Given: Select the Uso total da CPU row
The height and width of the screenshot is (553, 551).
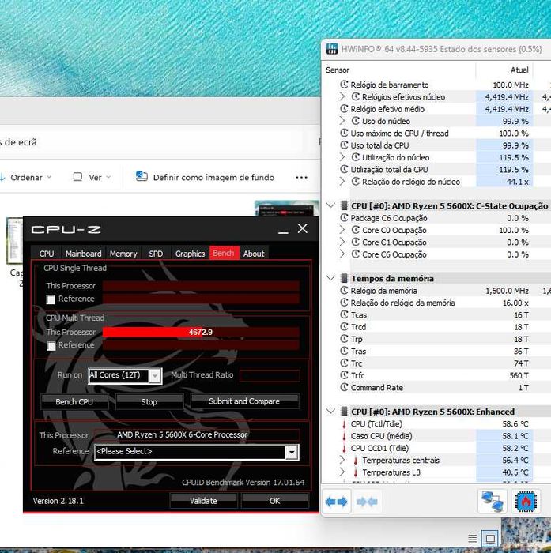Looking at the screenshot, I should coord(436,145).
